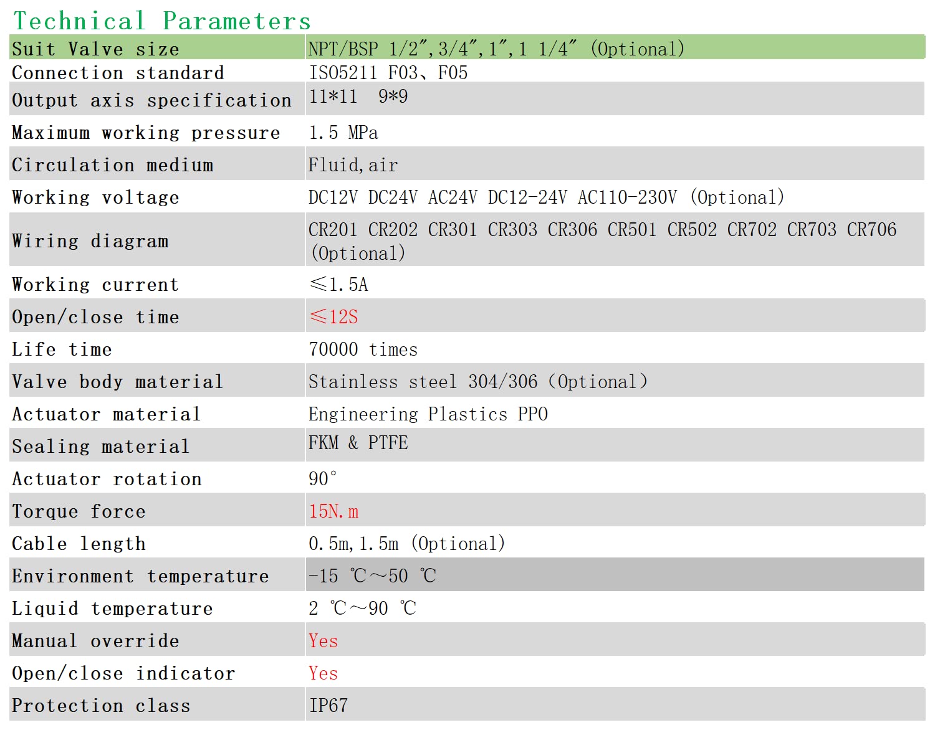Select the 'Torque force' label
935x730 pixels.
pyautogui.click(x=79, y=511)
